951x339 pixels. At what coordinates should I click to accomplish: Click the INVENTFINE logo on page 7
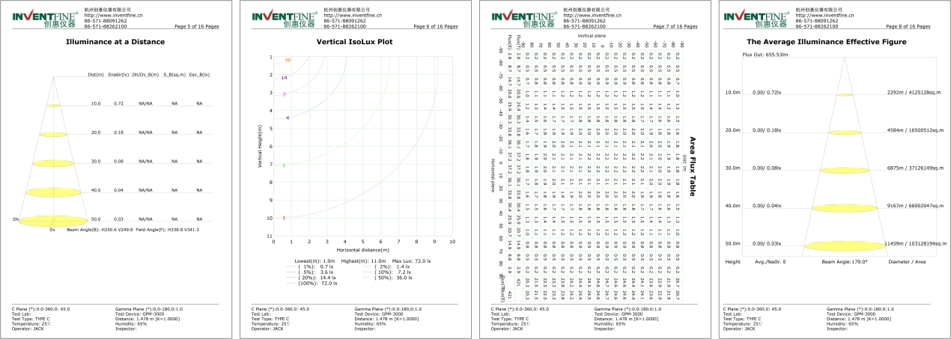[522, 19]
